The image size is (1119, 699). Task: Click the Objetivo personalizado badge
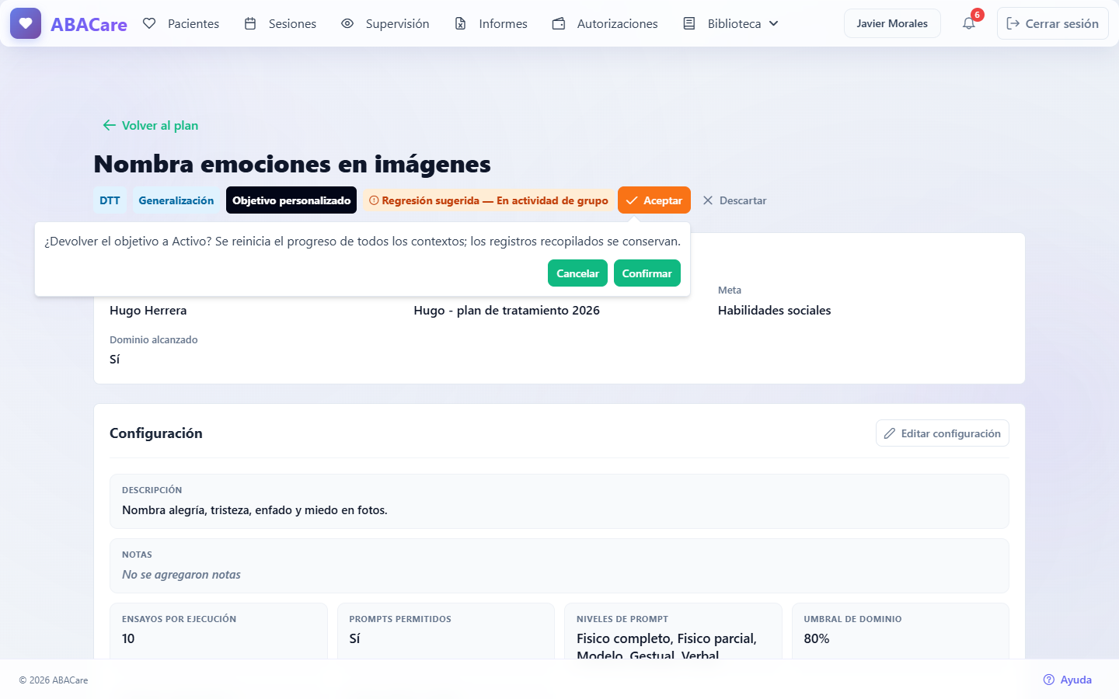pos(291,200)
